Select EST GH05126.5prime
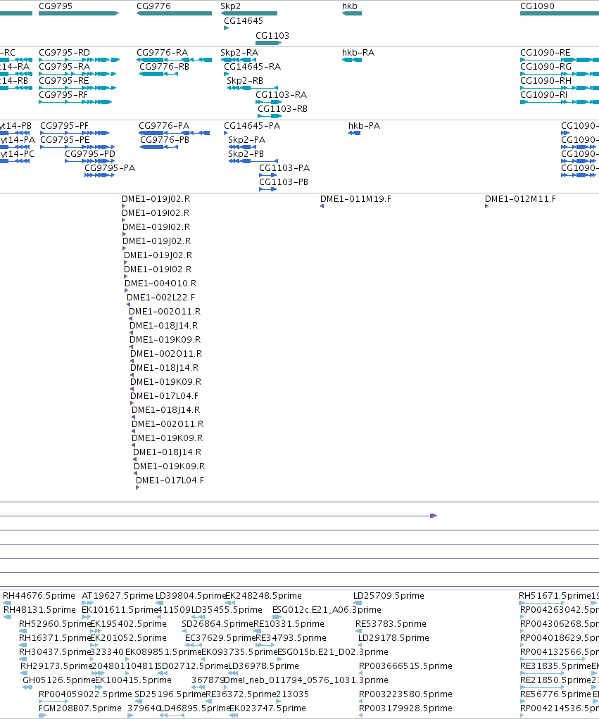 (58, 680)
